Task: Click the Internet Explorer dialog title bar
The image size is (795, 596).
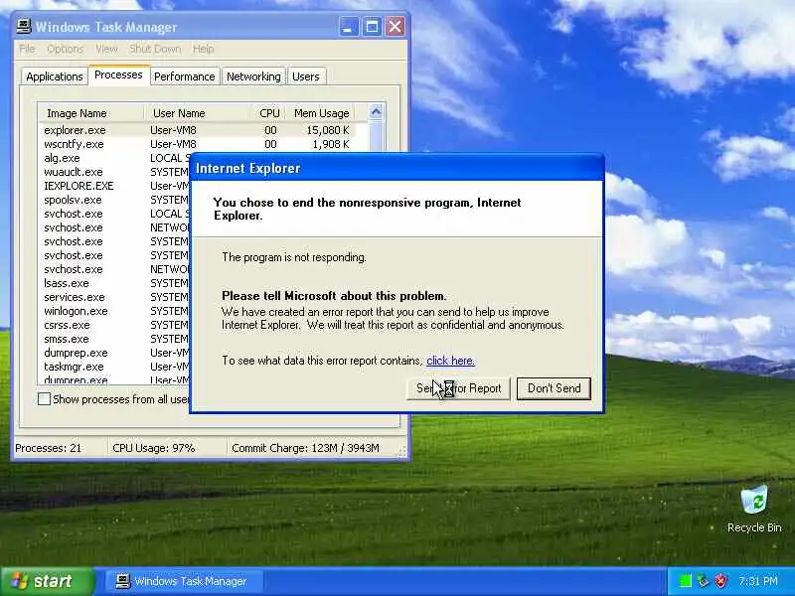Action: pos(397,168)
